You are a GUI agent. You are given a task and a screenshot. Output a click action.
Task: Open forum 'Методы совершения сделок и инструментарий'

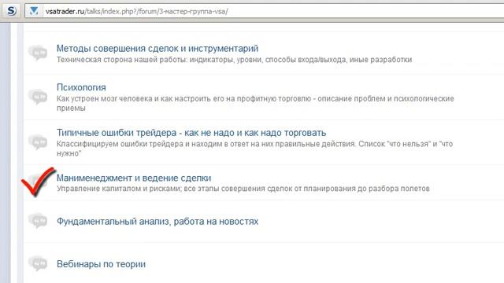click(157, 49)
